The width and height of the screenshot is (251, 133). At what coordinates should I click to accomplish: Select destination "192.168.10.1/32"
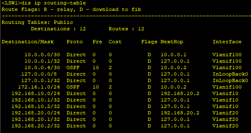[36, 100]
